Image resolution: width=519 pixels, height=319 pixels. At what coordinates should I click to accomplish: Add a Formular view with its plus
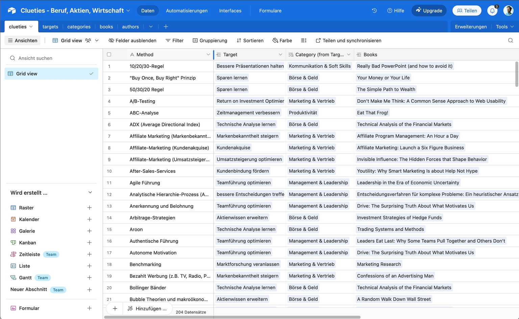coord(90,308)
